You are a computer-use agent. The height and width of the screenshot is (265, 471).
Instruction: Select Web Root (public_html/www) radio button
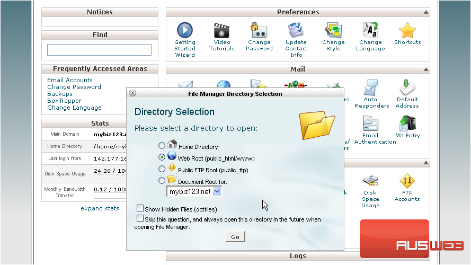coord(162,157)
